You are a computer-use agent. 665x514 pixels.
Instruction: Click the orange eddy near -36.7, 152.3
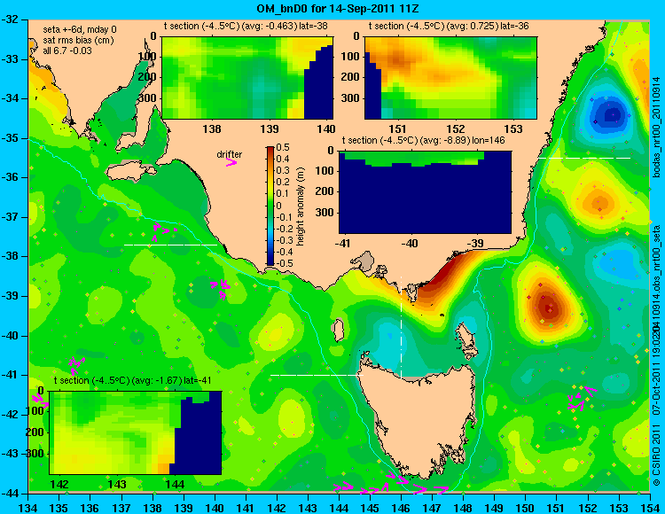[598, 203]
